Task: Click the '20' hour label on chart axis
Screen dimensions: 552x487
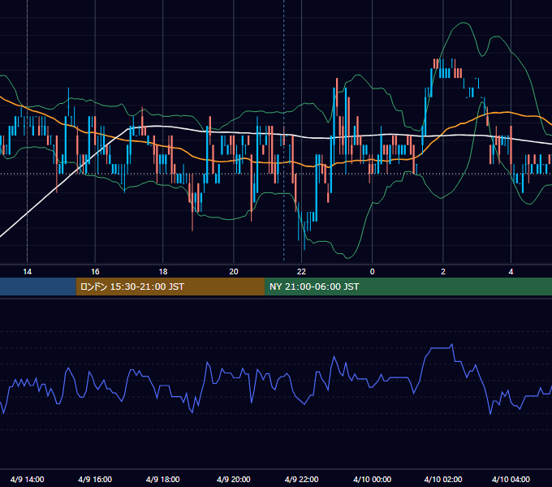Action: pos(234,272)
